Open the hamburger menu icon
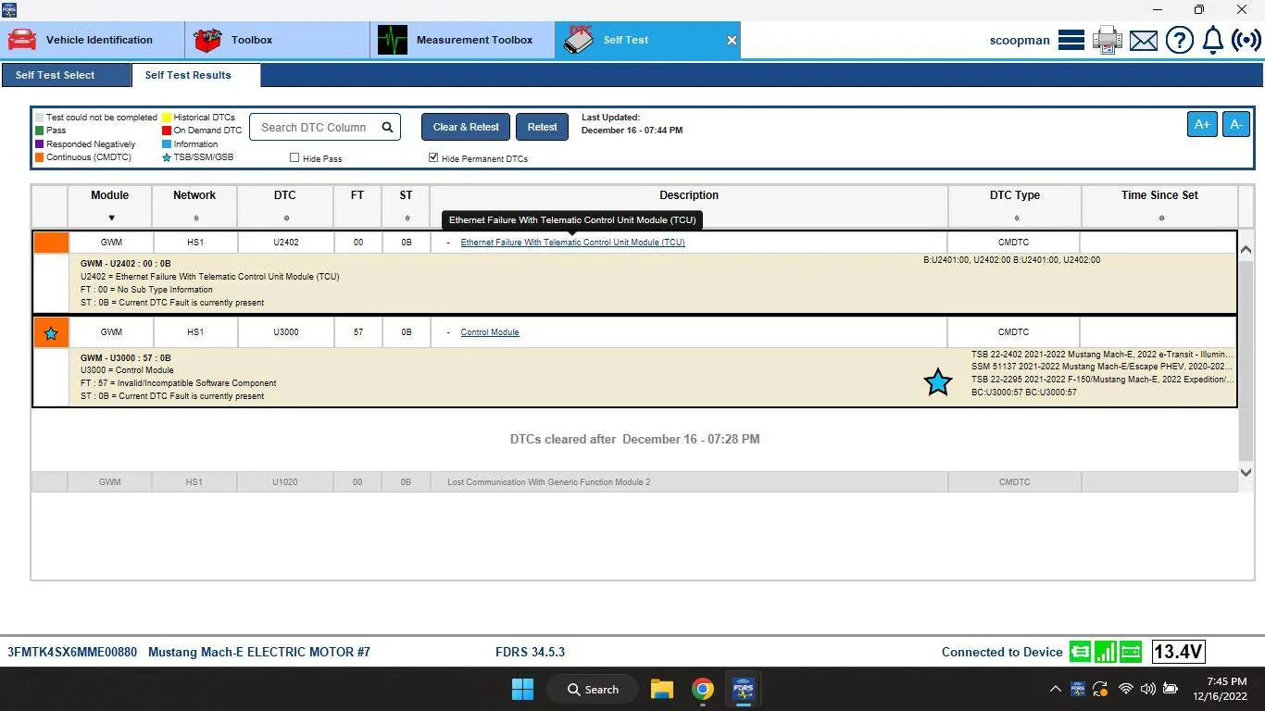The width and height of the screenshot is (1265, 711). tap(1071, 40)
